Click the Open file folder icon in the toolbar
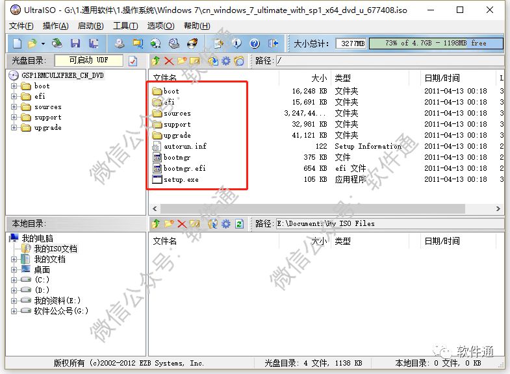 coord(32,44)
